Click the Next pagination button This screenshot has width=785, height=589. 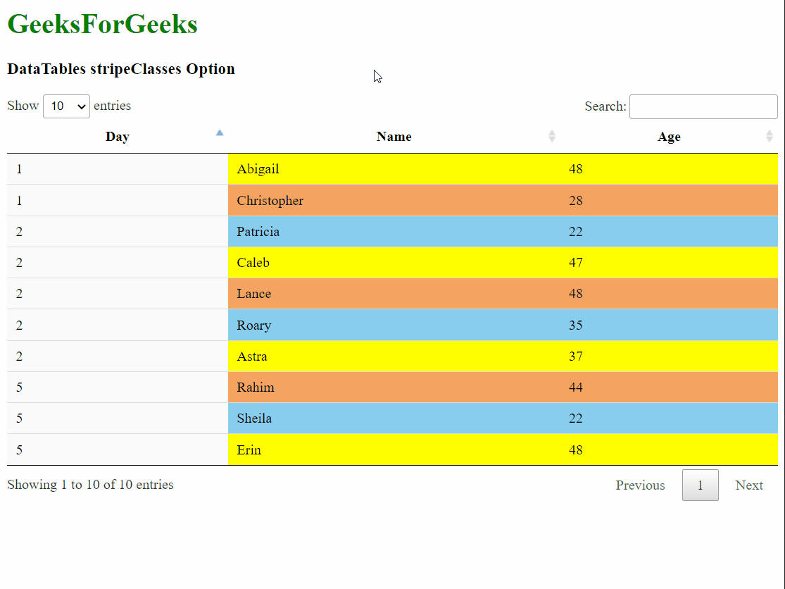tap(748, 485)
